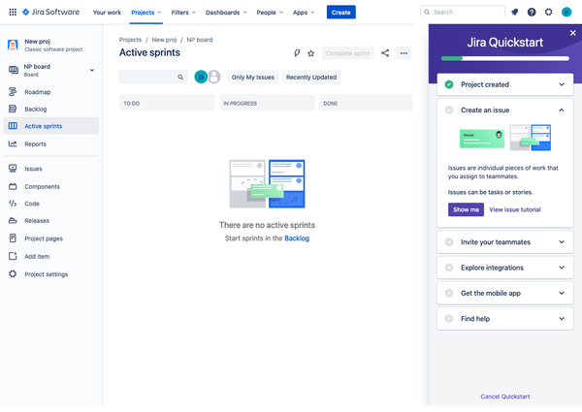Screen dimensions: 582x412
Task: Click the Show me button
Action: pos(466,209)
